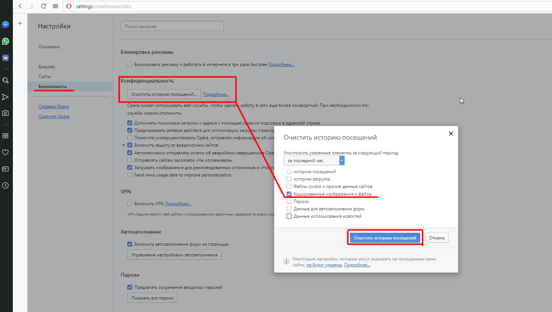
Task: Click the info icon in dialog footer
Action: click(x=286, y=262)
